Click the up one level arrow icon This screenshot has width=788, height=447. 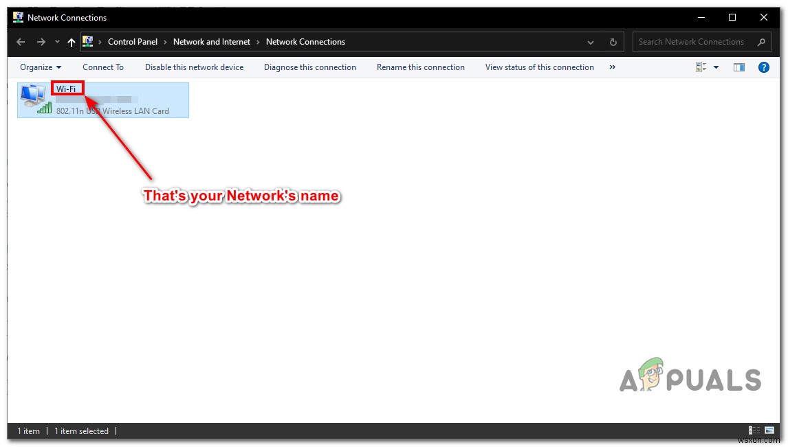click(x=71, y=42)
